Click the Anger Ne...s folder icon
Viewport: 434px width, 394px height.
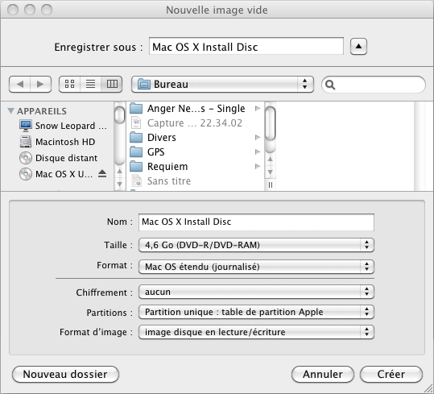point(136,108)
